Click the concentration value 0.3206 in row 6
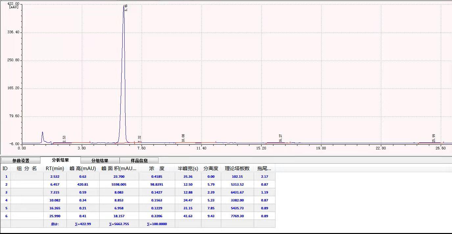The width and height of the screenshot is (452, 234). [157, 216]
